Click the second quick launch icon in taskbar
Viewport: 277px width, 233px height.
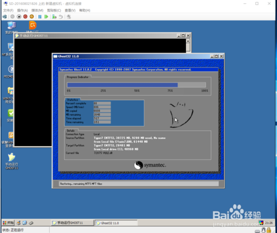click(25, 223)
